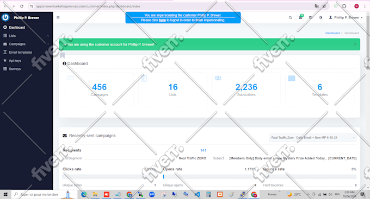Dismiss the green customer account notice
The image size is (370, 199).
[355, 44]
